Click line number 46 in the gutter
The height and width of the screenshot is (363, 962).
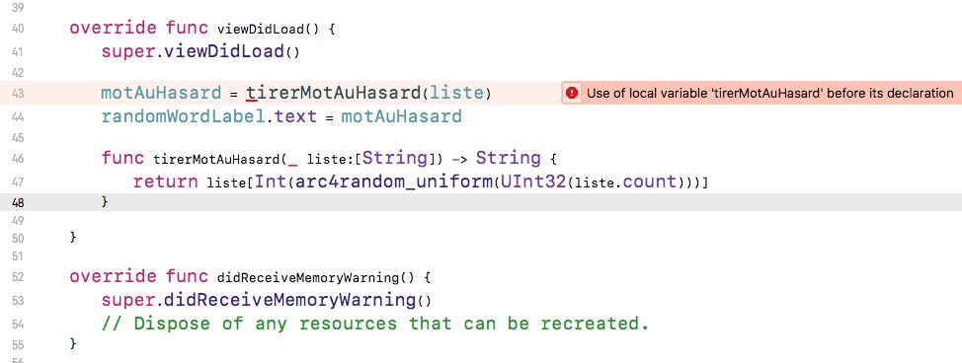click(x=17, y=159)
